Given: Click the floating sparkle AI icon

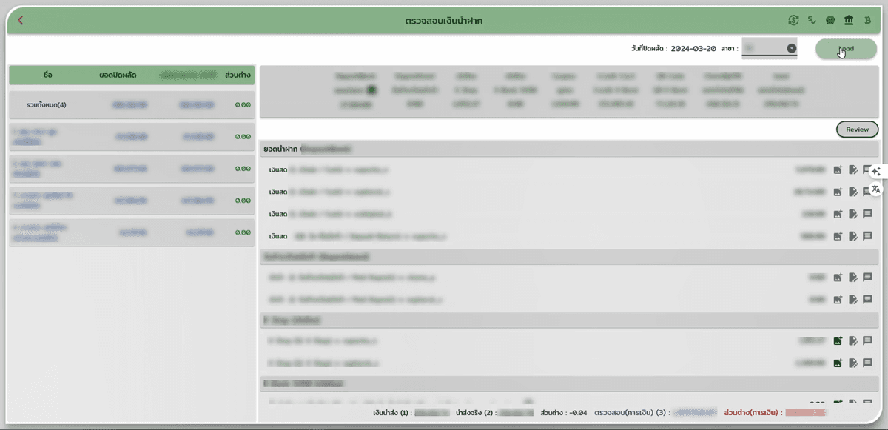Looking at the screenshot, I should pos(876,171).
